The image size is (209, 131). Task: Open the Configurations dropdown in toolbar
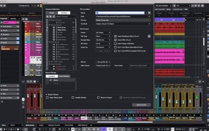[x=26, y=5]
